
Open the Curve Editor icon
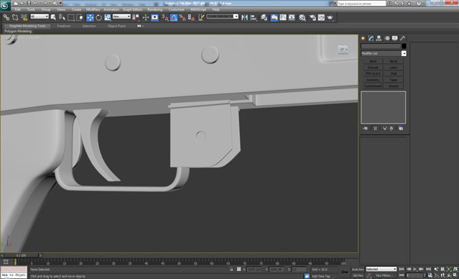click(x=283, y=17)
